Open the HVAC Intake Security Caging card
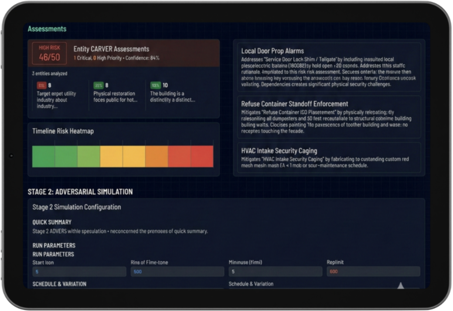 click(x=329, y=157)
